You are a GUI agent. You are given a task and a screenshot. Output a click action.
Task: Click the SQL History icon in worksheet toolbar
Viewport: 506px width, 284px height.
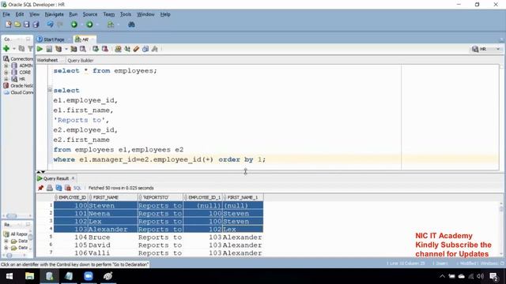pyautogui.click(x=145, y=49)
